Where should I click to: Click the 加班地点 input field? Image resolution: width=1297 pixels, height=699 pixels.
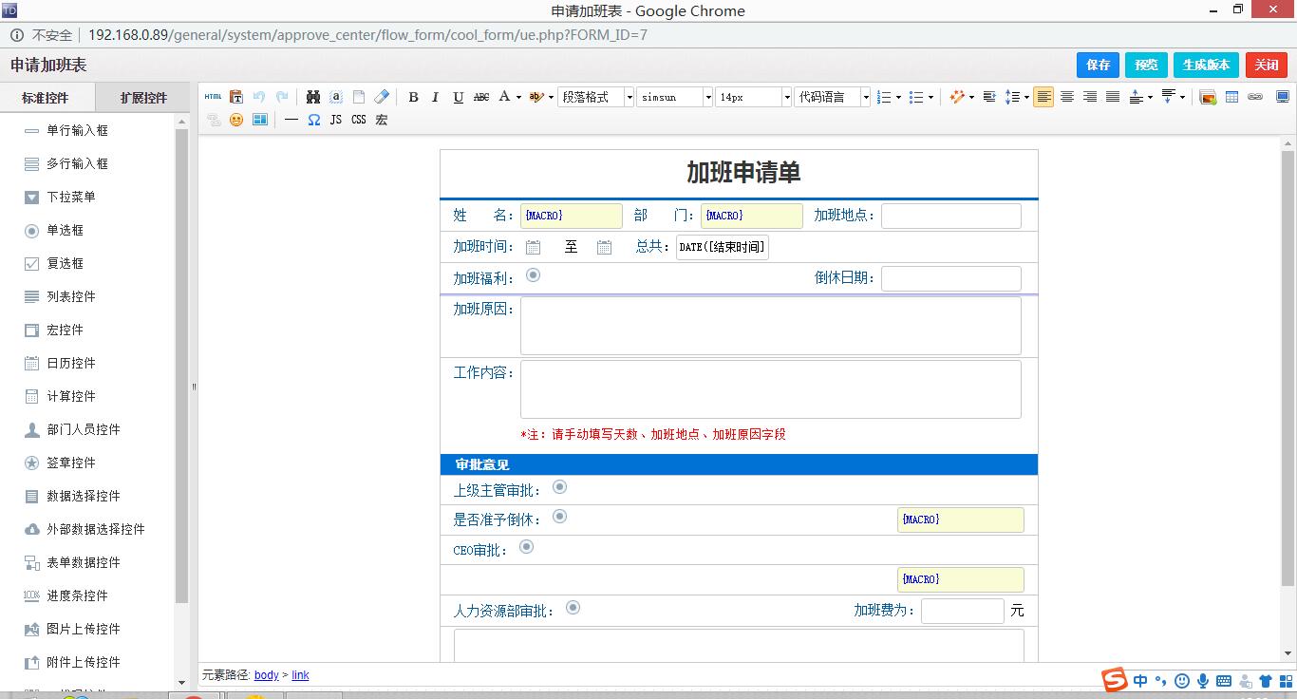coord(950,216)
